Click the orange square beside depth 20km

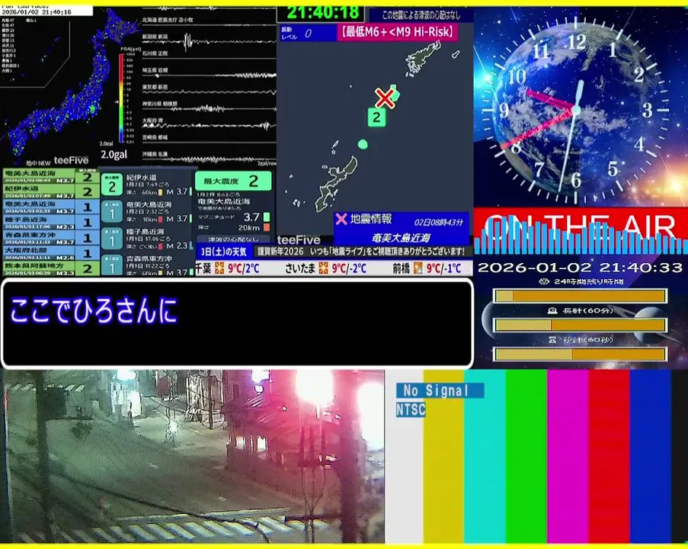267,227
